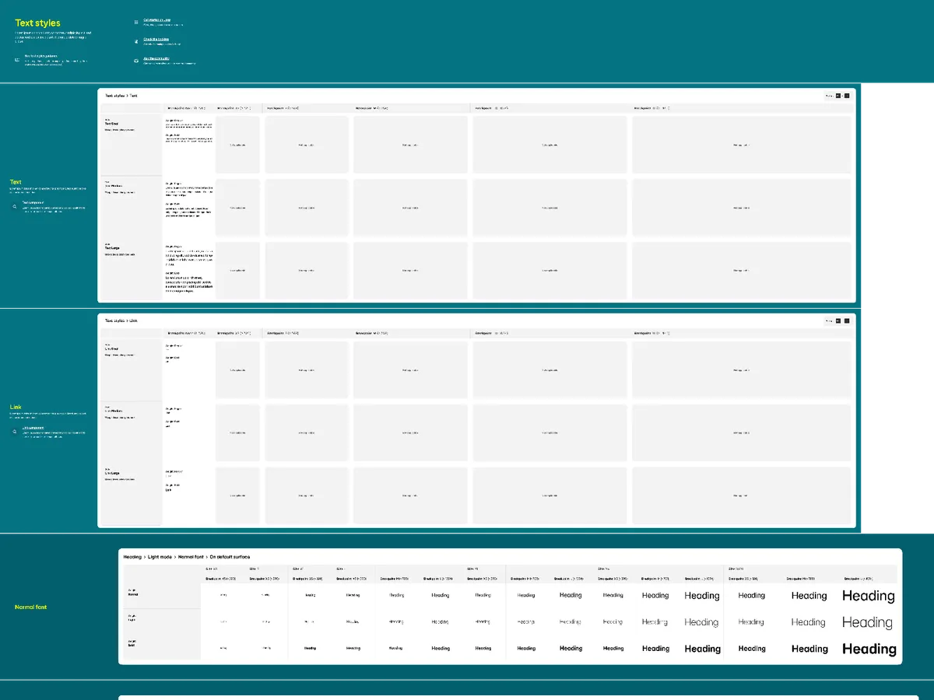Select the yellow "Link" section heading
Viewport: 934px width, 700px height.
click(16, 407)
